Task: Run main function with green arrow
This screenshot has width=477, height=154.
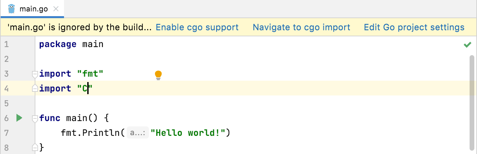Action: click(19, 118)
